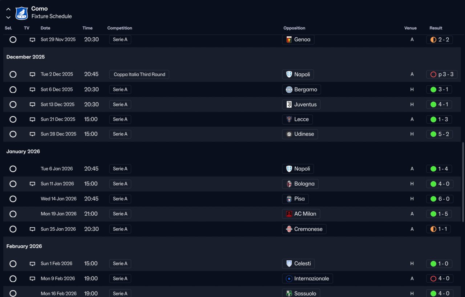This screenshot has height=297, width=465.
Task: Open the Coppa Italia Third Round competition
Action: click(x=139, y=74)
